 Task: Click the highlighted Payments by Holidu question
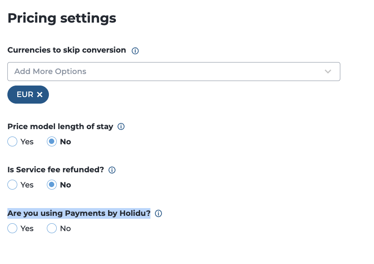pyautogui.click(x=79, y=213)
